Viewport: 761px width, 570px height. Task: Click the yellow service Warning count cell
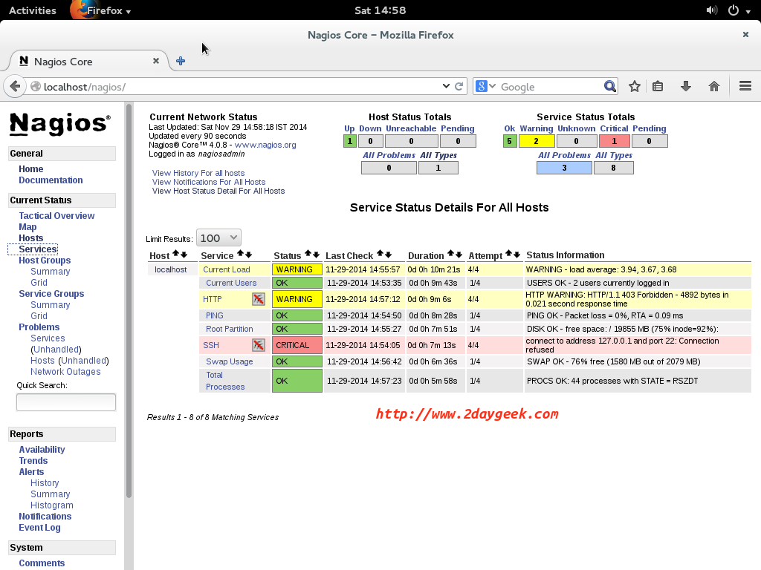click(x=537, y=141)
